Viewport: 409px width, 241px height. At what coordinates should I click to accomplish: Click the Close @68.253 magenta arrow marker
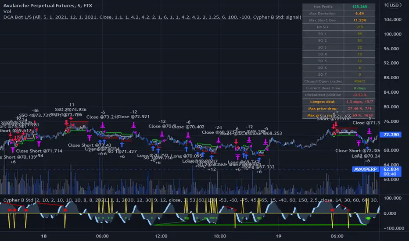tap(265, 141)
